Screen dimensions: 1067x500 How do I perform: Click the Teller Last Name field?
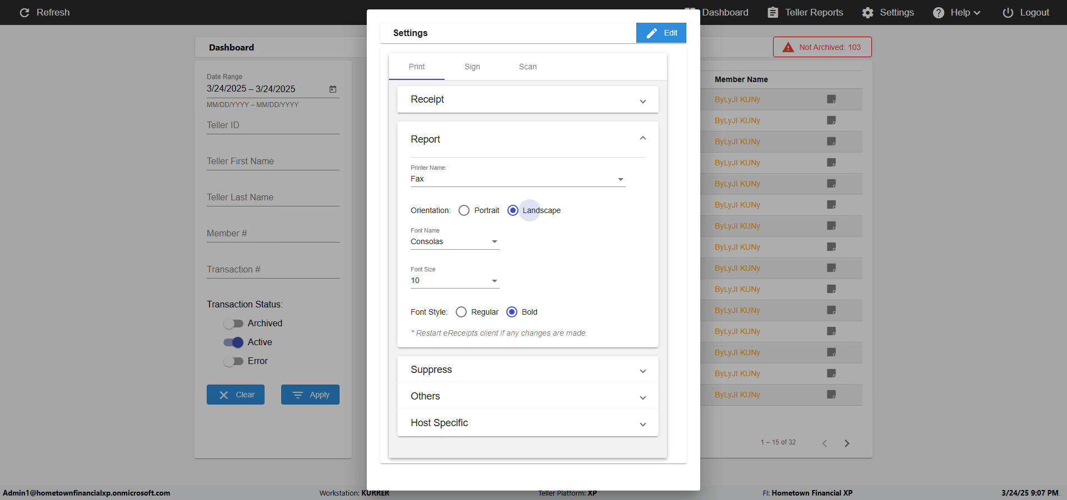pos(273,198)
